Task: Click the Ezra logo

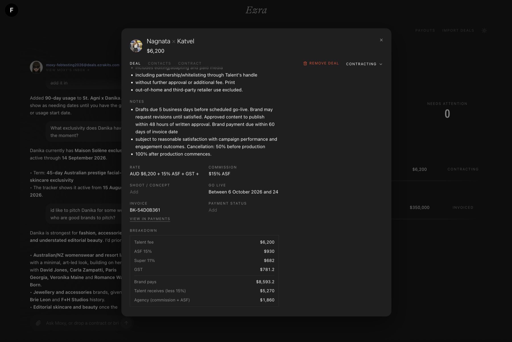Action: click(256, 10)
